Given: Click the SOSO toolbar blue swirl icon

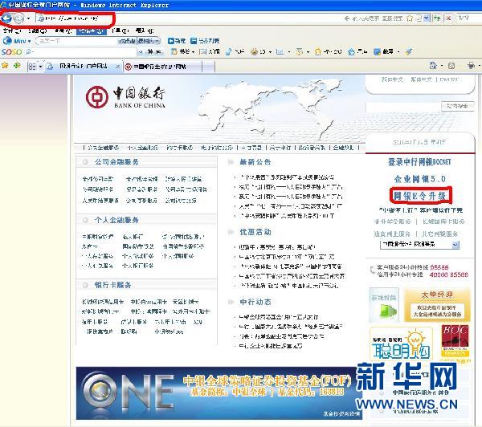Looking at the screenshot, I should pyautogui.click(x=228, y=51).
